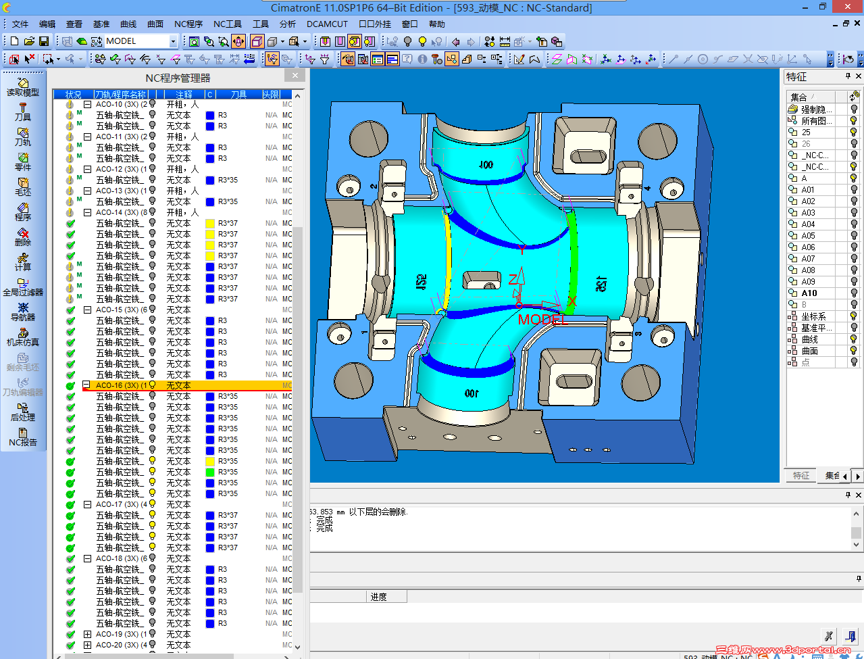Click the back arrow navigation icon
The width and height of the screenshot is (864, 659).
[x=456, y=41]
